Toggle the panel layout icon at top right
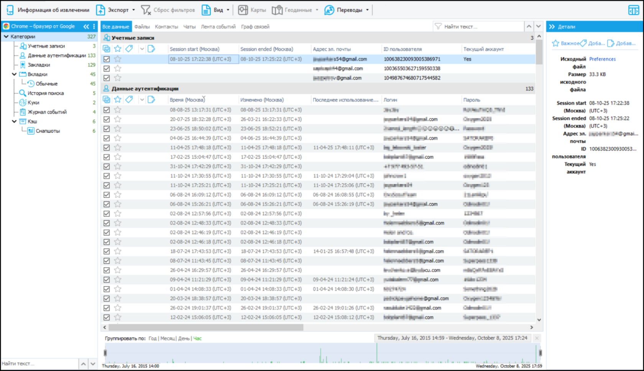644x371 pixels. 634,10
